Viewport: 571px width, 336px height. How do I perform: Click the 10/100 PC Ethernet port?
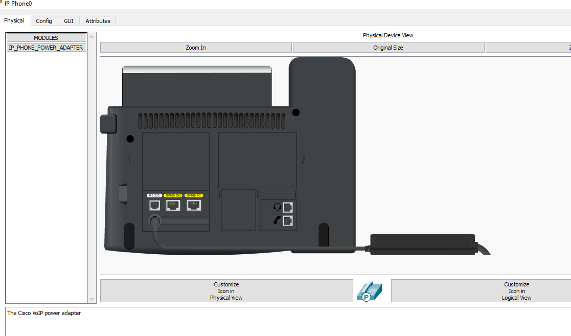click(x=194, y=206)
